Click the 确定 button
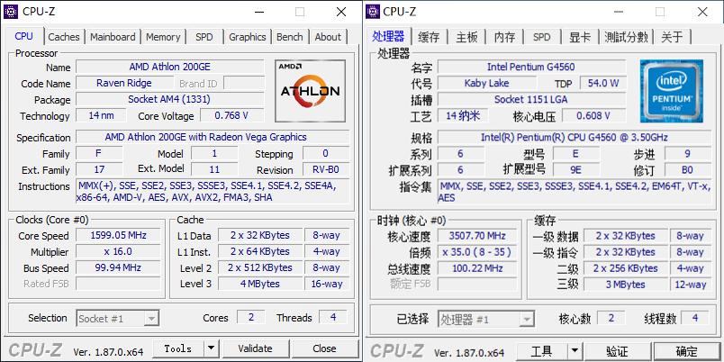Screen dimensions: 724x362 686,352
